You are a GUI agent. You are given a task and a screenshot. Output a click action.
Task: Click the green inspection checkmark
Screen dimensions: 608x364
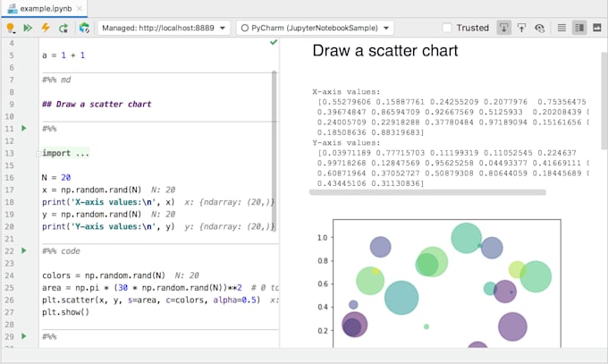coord(274,42)
